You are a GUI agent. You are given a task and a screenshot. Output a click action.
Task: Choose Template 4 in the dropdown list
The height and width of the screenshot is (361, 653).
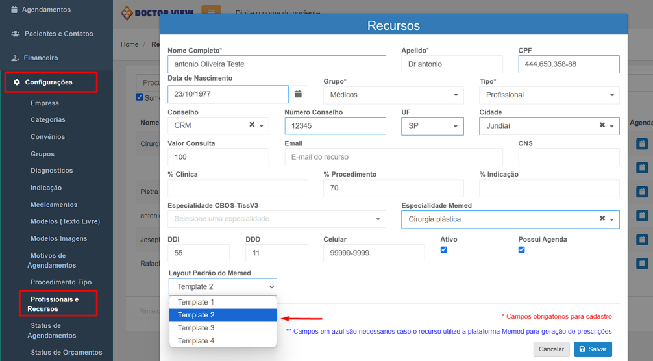tap(196, 341)
